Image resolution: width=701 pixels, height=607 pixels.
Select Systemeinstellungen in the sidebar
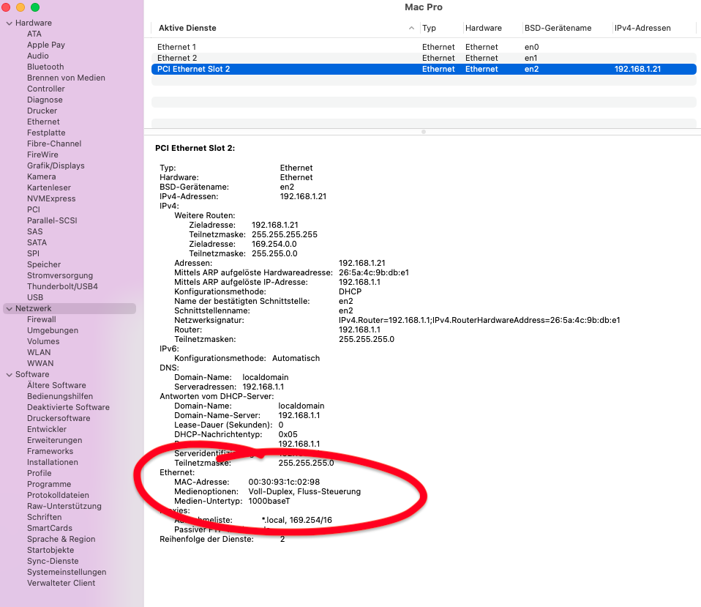point(67,572)
